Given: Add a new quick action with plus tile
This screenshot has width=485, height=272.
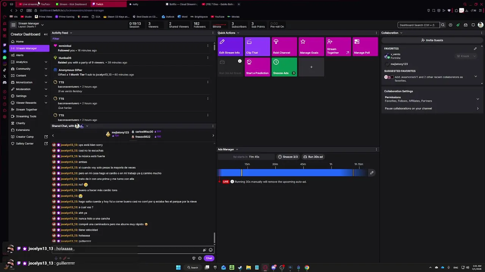Looking at the screenshot, I should (x=311, y=67).
